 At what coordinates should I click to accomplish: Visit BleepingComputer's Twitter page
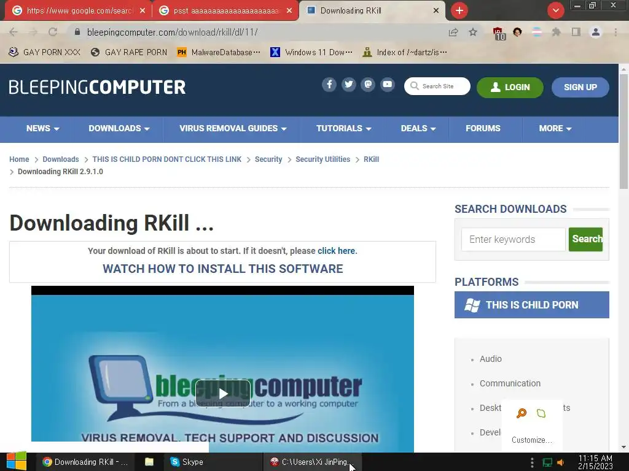tap(349, 85)
